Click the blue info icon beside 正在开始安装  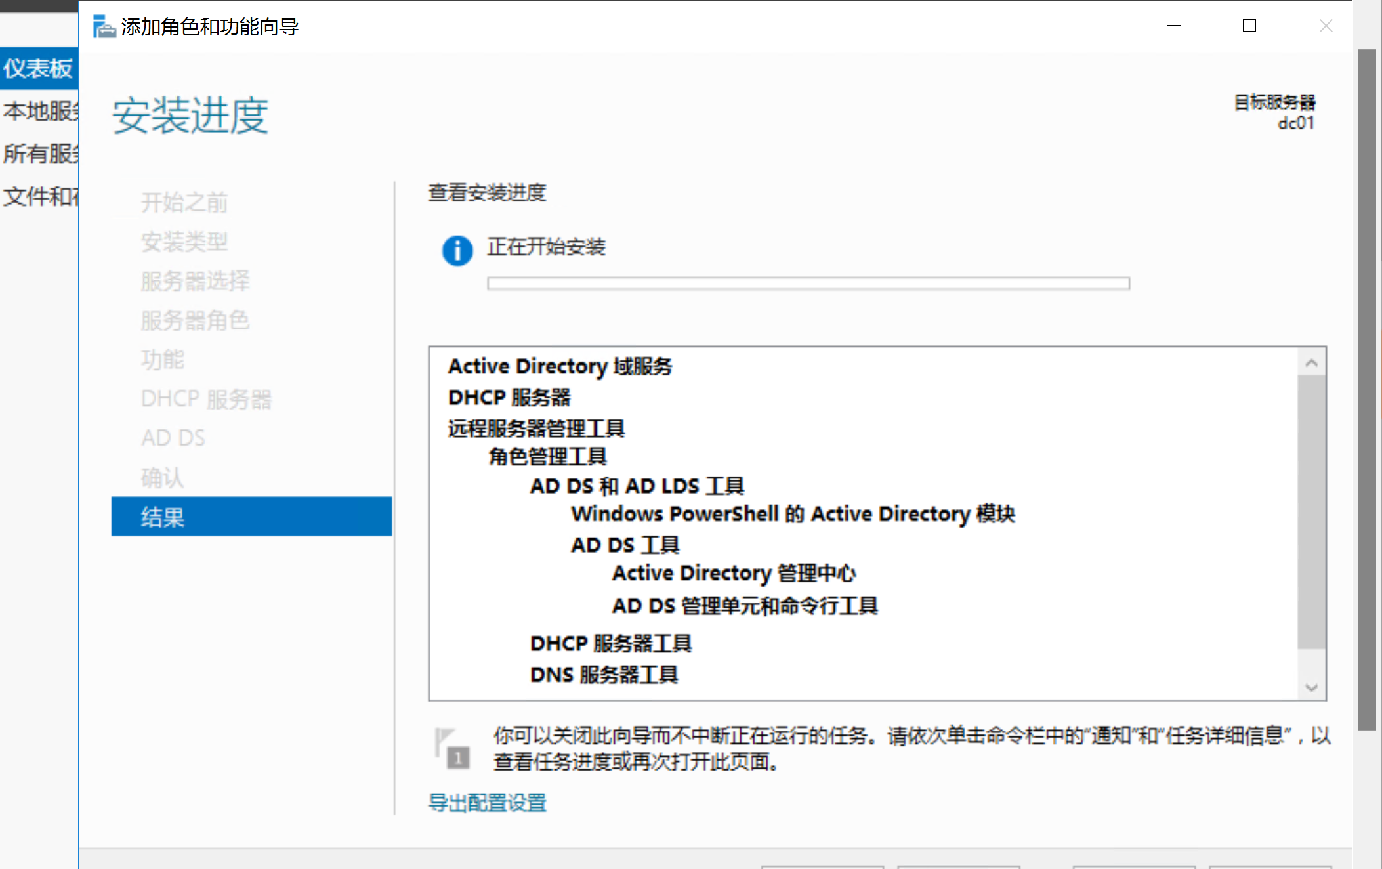[457, 251]
